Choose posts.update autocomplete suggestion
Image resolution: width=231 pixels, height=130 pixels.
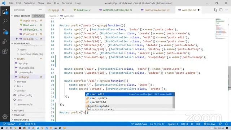(x=128, y=106)
